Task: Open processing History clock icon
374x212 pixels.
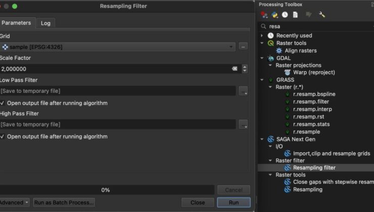Action: click(x=285, y=15)
